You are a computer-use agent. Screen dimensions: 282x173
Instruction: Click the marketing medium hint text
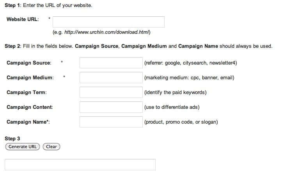coord(189,78)
